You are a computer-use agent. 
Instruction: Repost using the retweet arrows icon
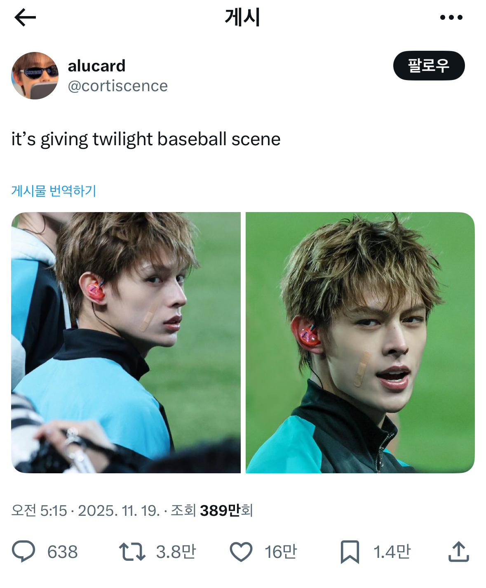(132, 552)
